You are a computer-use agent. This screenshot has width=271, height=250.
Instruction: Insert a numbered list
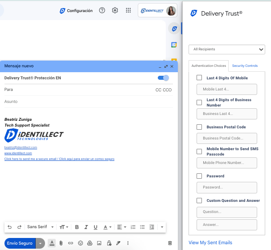click(133, 227)
